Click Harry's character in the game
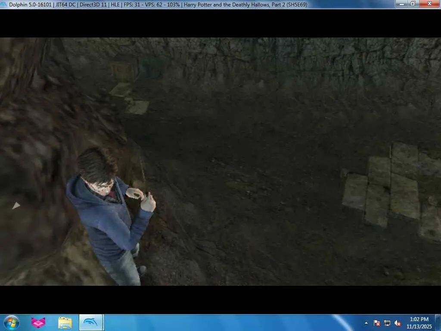Viewport: 441px width, 331px height. coord(111,217)
